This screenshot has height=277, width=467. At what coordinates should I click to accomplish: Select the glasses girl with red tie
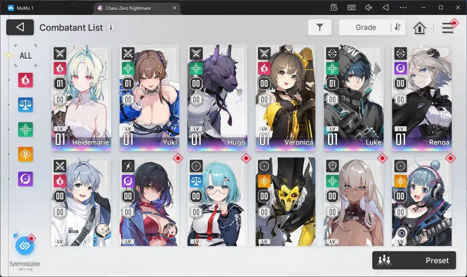coord(217,202)
